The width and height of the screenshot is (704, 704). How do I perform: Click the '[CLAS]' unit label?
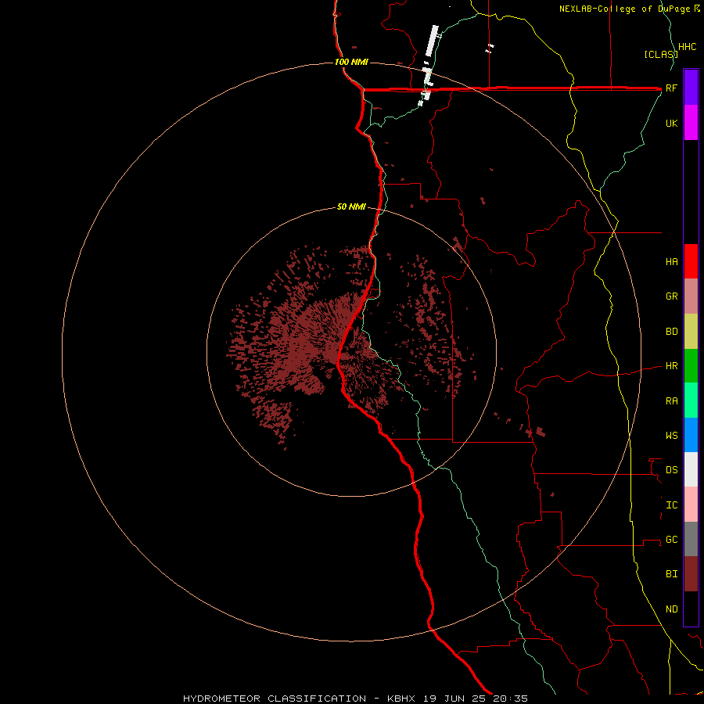(x=661, y=54)
